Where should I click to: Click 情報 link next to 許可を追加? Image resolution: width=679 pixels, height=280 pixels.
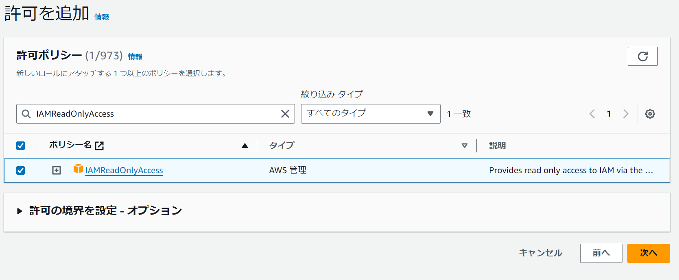(102, 17)
